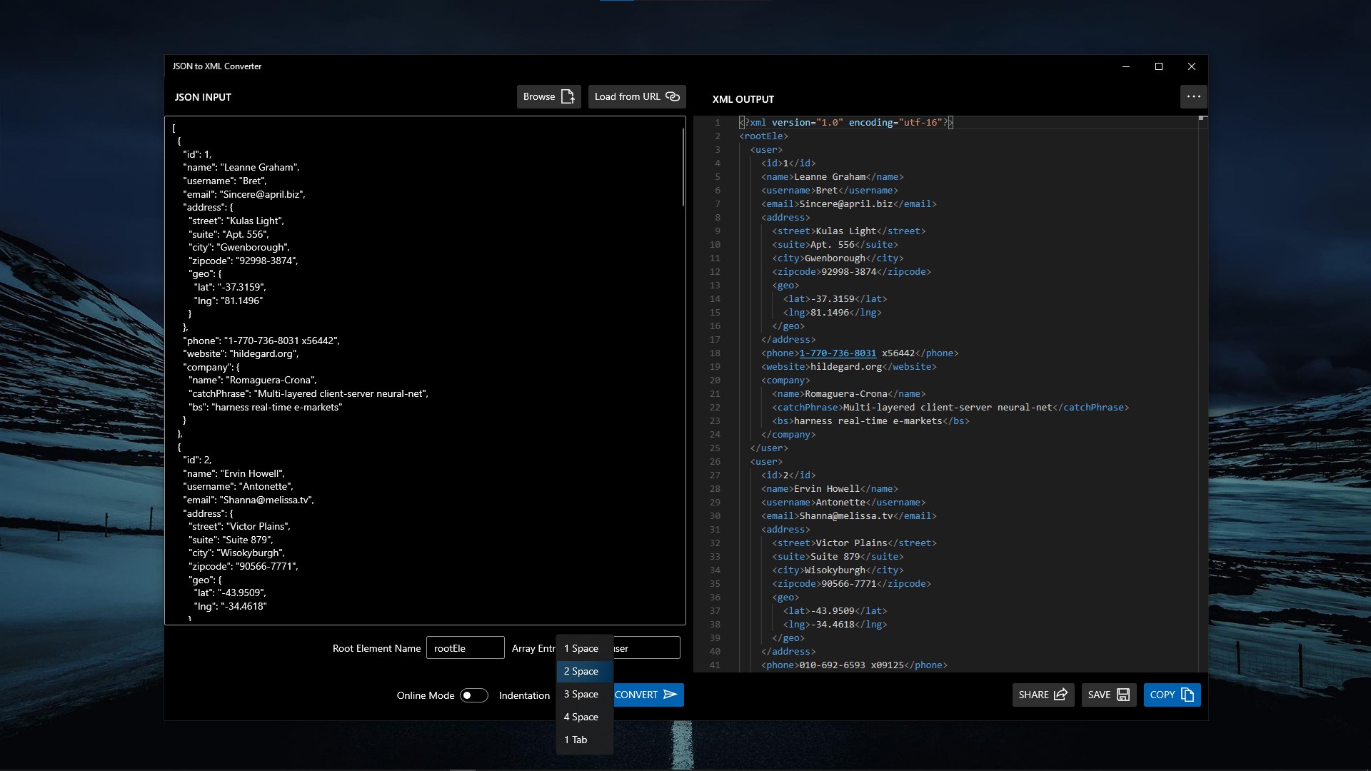This screenshot has width=1371, height=771.
Task: Click the Convert send arrow icon
Action: [x=670, y=695]
